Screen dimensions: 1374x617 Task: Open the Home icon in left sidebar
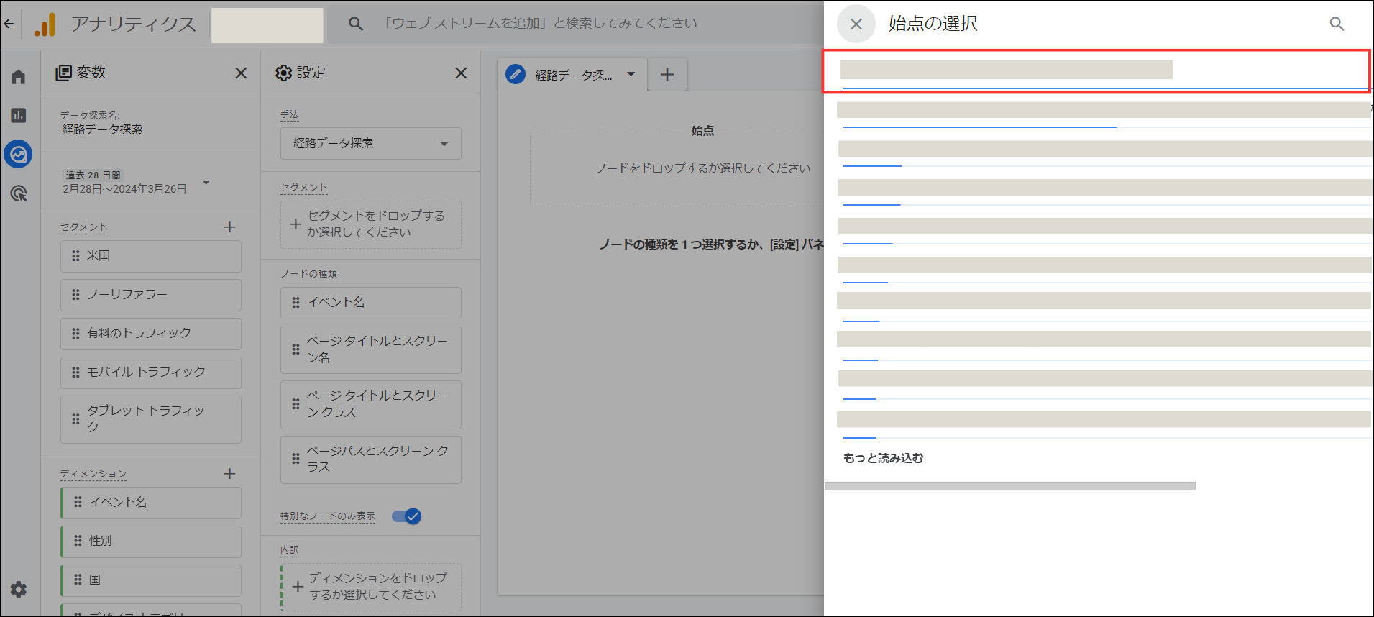tap(19, 76)
